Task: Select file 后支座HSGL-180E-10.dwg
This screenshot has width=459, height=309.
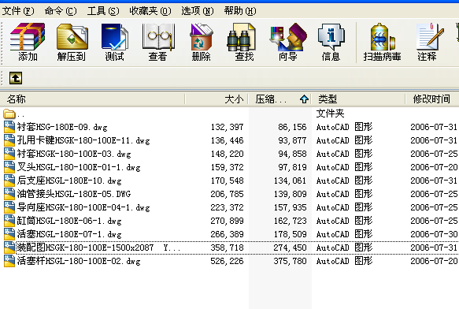Action: [69, 181]
